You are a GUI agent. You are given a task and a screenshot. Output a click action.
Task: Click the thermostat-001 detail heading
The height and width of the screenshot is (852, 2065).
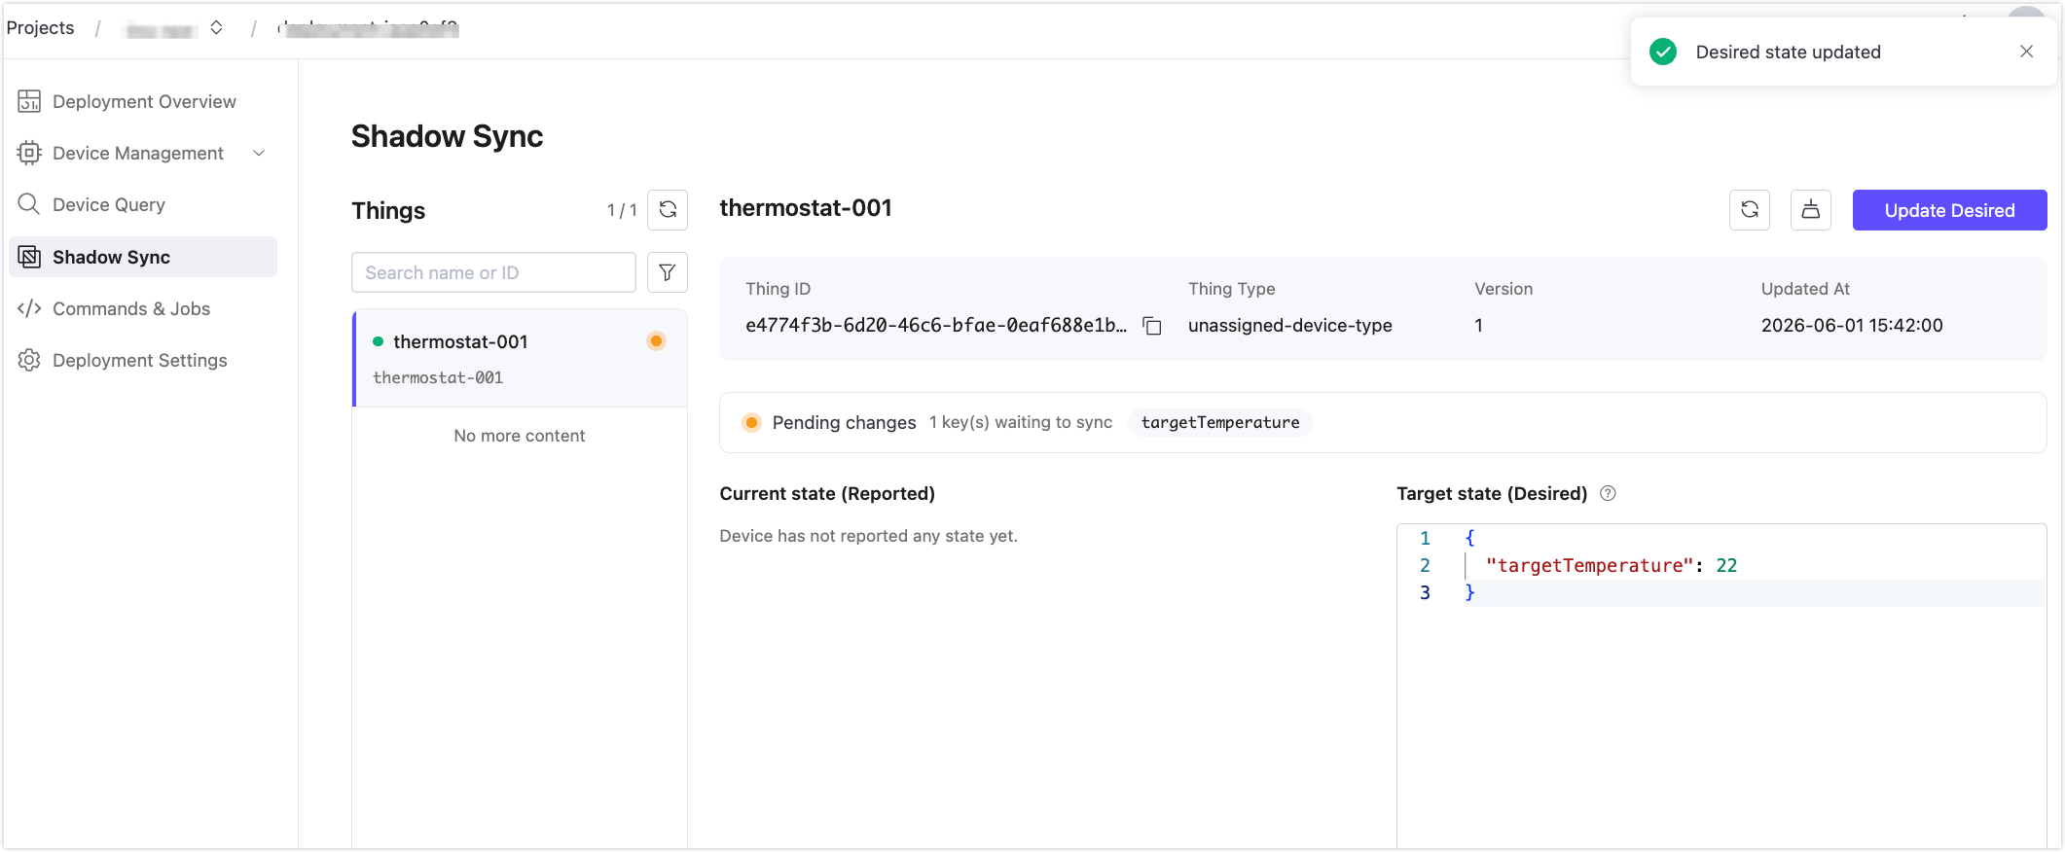point(805,208)
